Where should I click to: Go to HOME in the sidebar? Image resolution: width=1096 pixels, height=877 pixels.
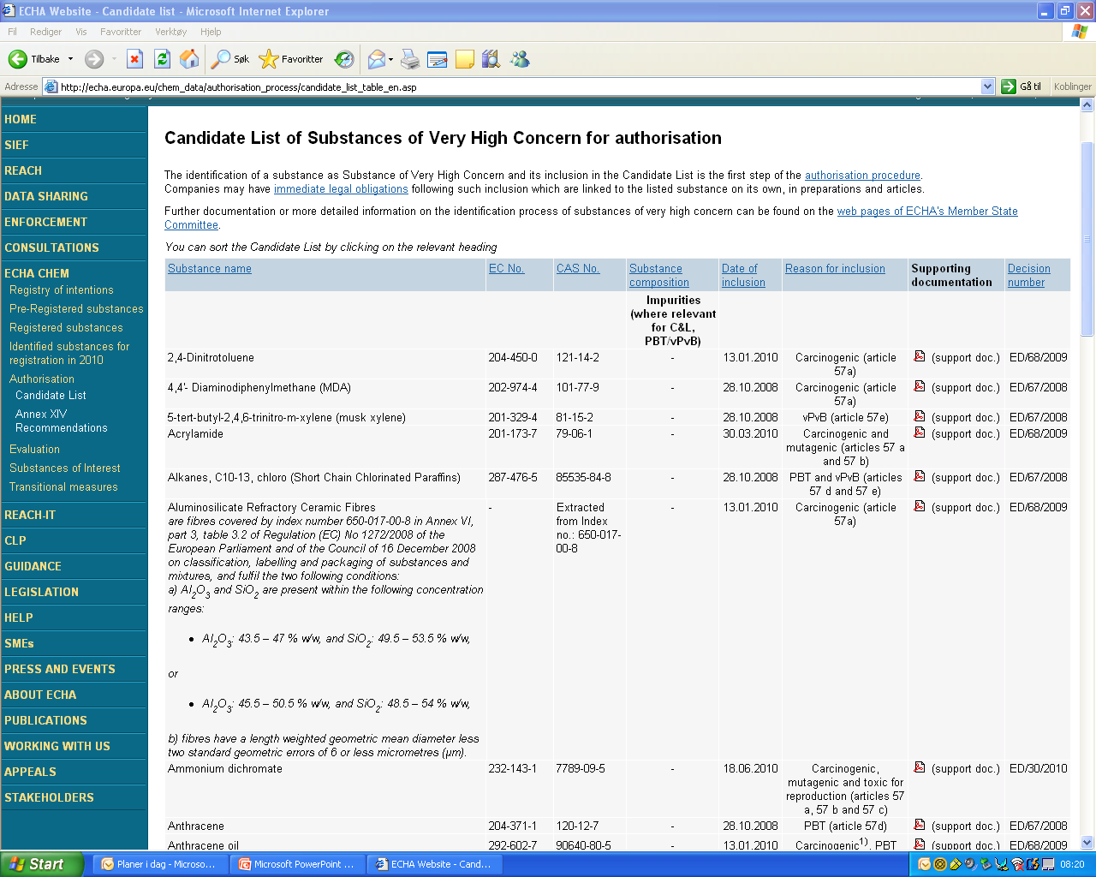(21, 119)
